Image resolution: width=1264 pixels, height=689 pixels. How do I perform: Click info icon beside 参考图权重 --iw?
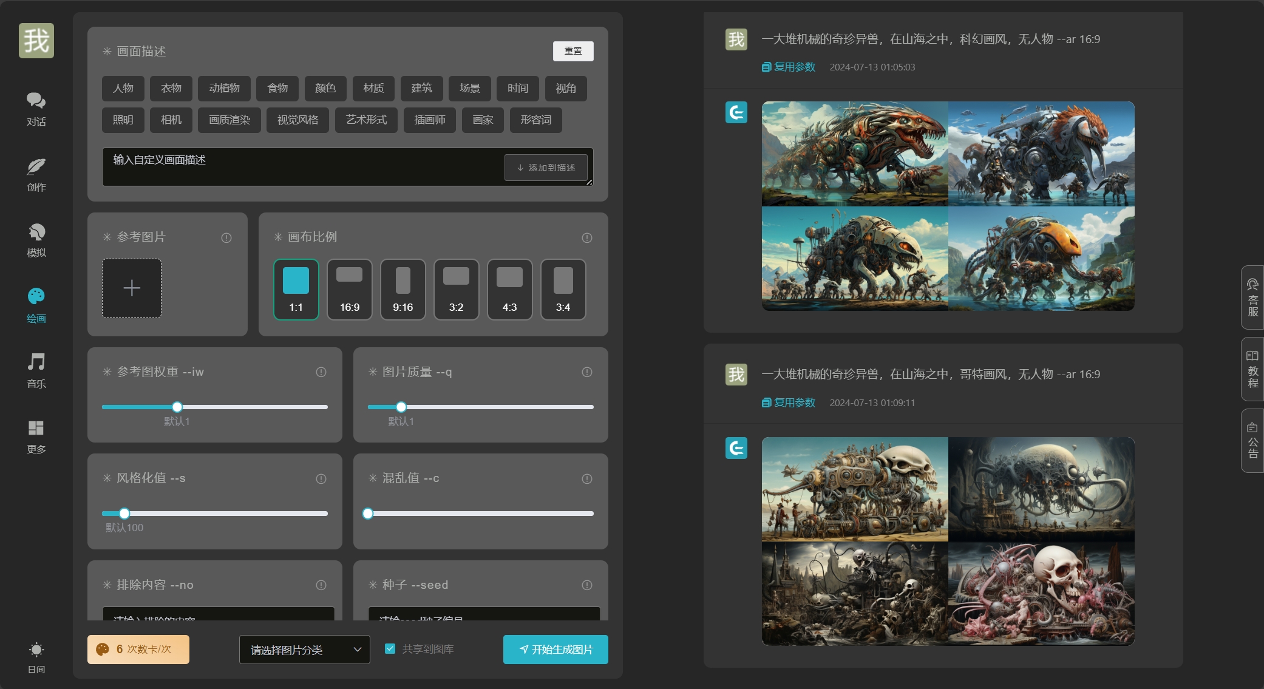click(321, 372)
